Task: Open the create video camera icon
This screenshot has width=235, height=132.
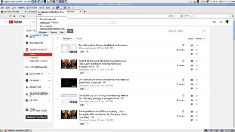Action: [214, 22]
